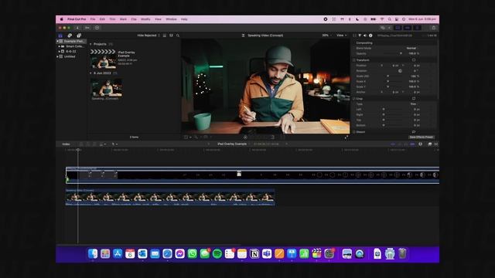Collapse the Projects section in browser

(x=90, y=44)
